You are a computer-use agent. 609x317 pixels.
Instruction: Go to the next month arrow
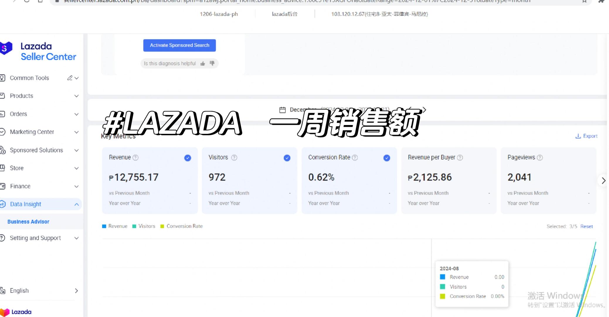coord(424,110)
